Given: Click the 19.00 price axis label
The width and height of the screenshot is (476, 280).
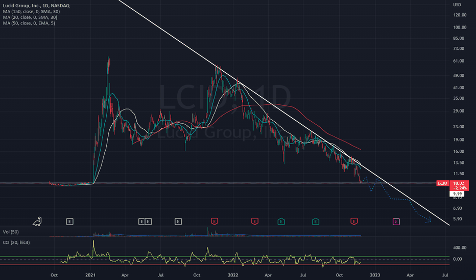Looking at the screenshot, I should (x=459, y=139).
